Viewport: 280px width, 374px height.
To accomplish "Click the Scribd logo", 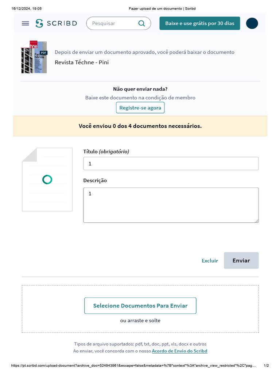I will pyautogui.click(x=56, y=23).
